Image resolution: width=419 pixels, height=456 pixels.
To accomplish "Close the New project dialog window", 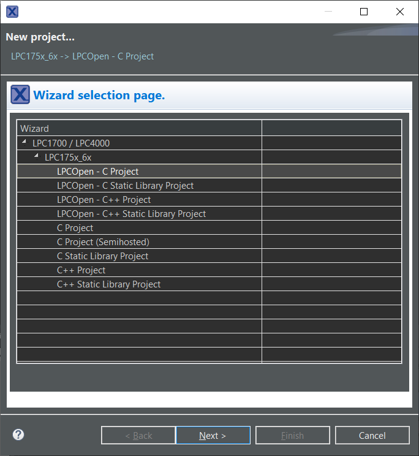I will coord(400,12).
